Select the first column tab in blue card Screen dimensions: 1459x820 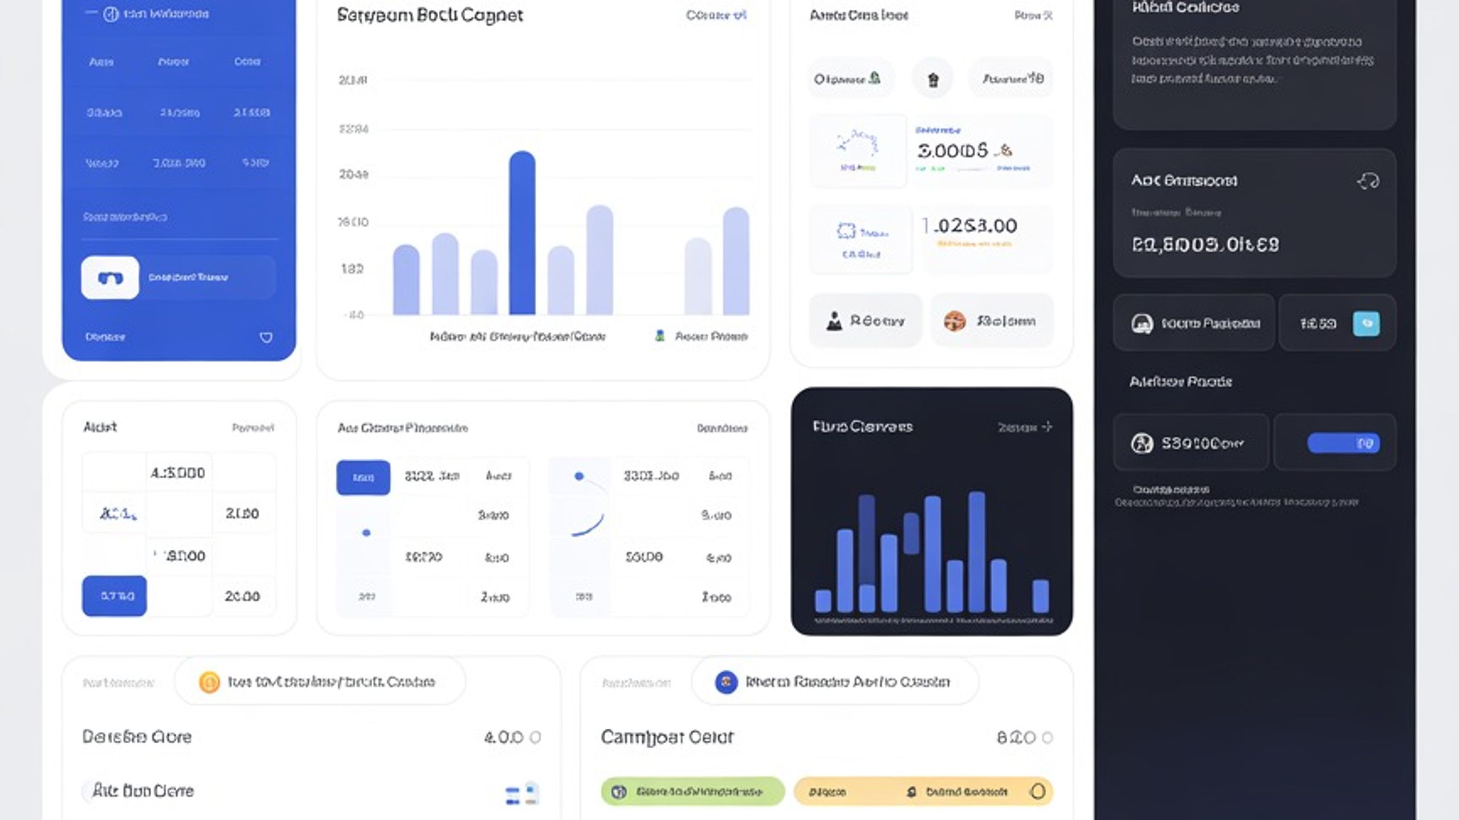101,61
